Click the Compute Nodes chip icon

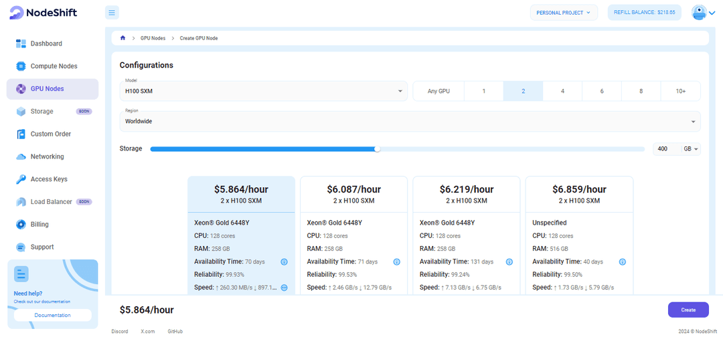pyautogui.click(x=21, y=66)
